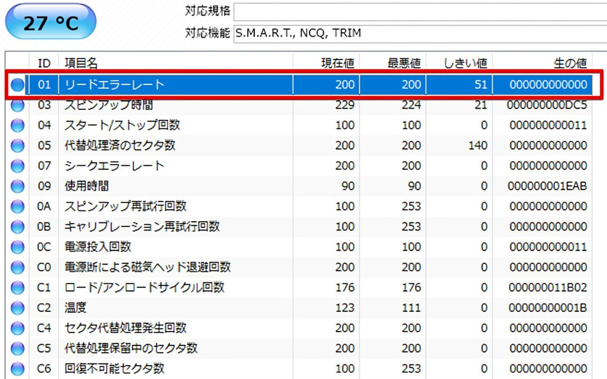Click threshold value 140
The height and width of the screenshot is (379, 607).
pos(478,146)
